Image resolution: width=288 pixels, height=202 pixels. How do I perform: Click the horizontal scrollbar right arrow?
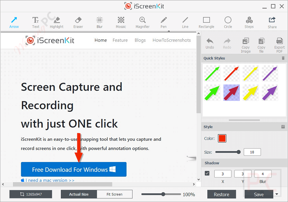pyautogui.click(x=194, y=184)
